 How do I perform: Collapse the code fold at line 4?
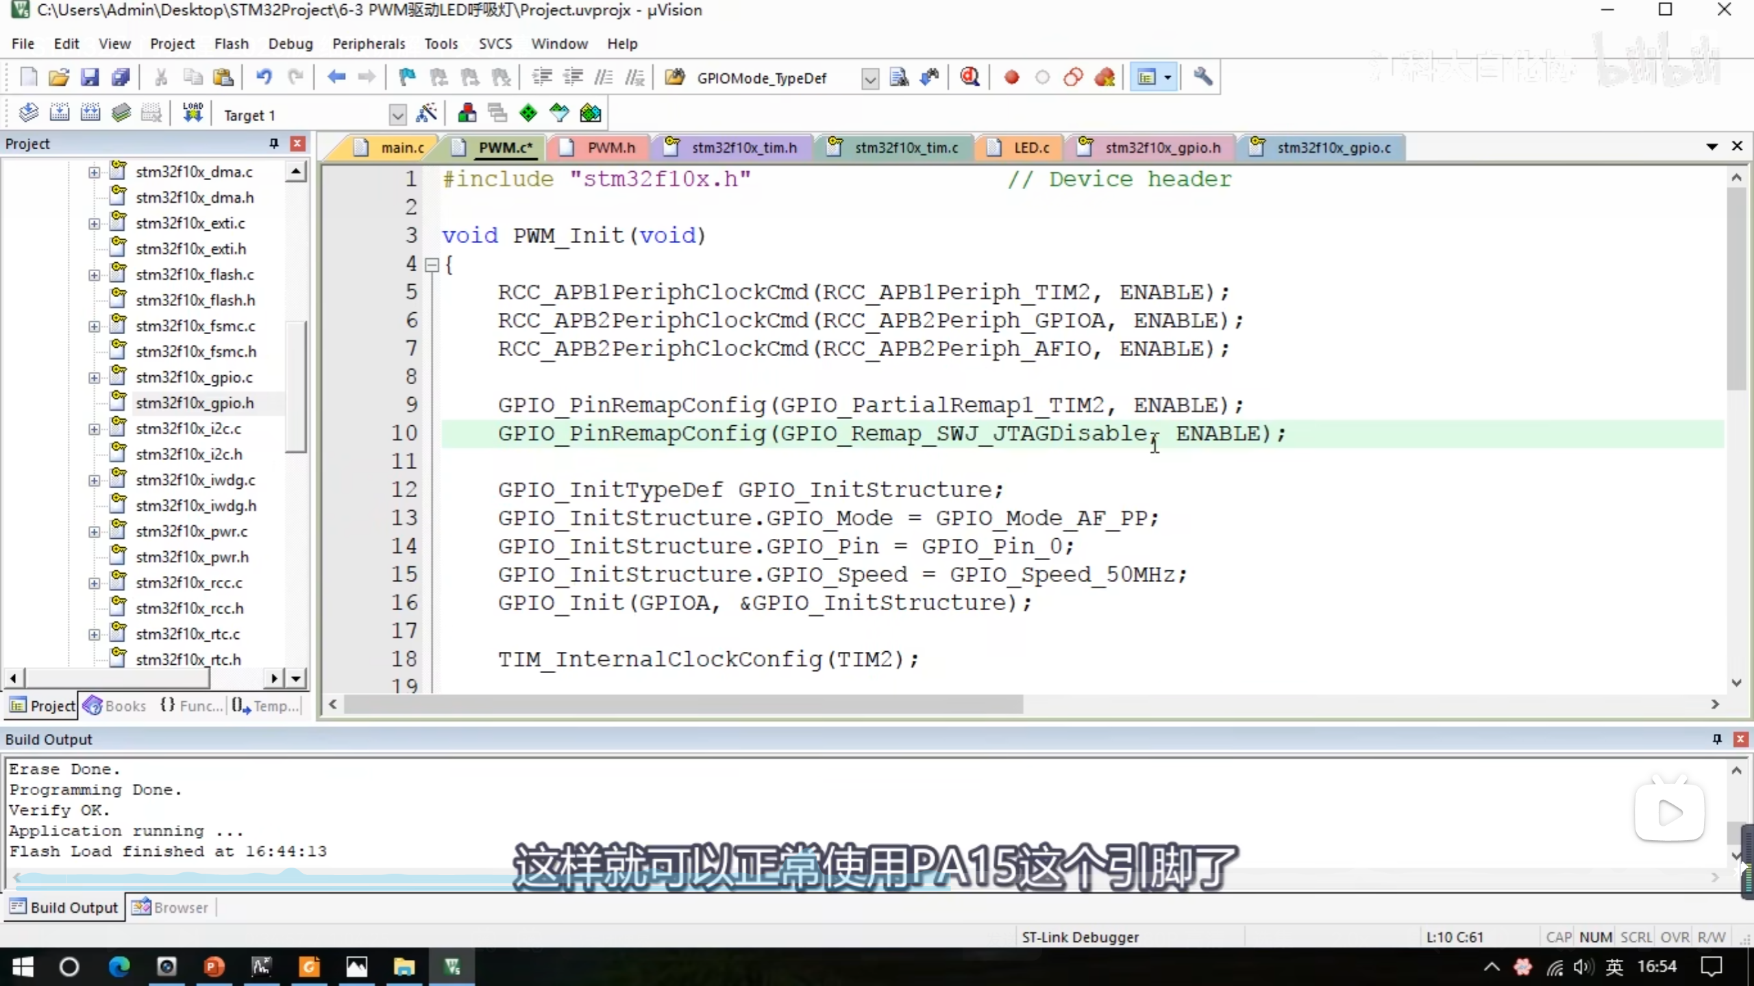pyautogui.click(x=432, y=265)
